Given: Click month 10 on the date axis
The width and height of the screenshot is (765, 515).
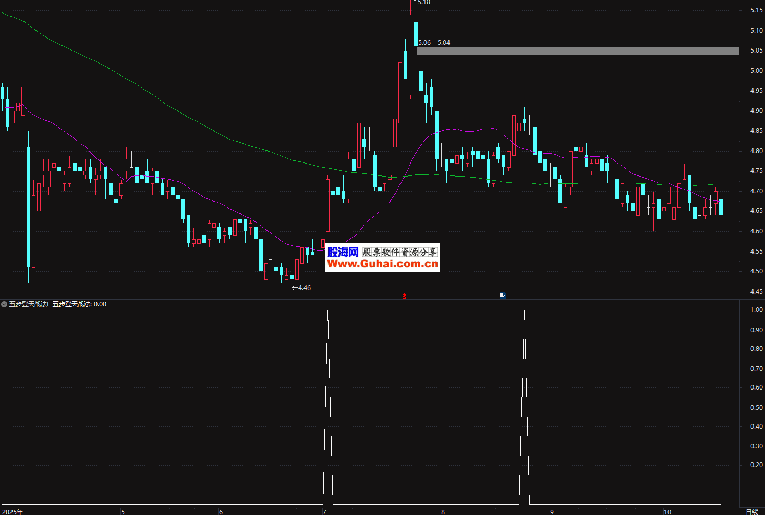Looking at the screenshot, I should click(x=667, y=512).
